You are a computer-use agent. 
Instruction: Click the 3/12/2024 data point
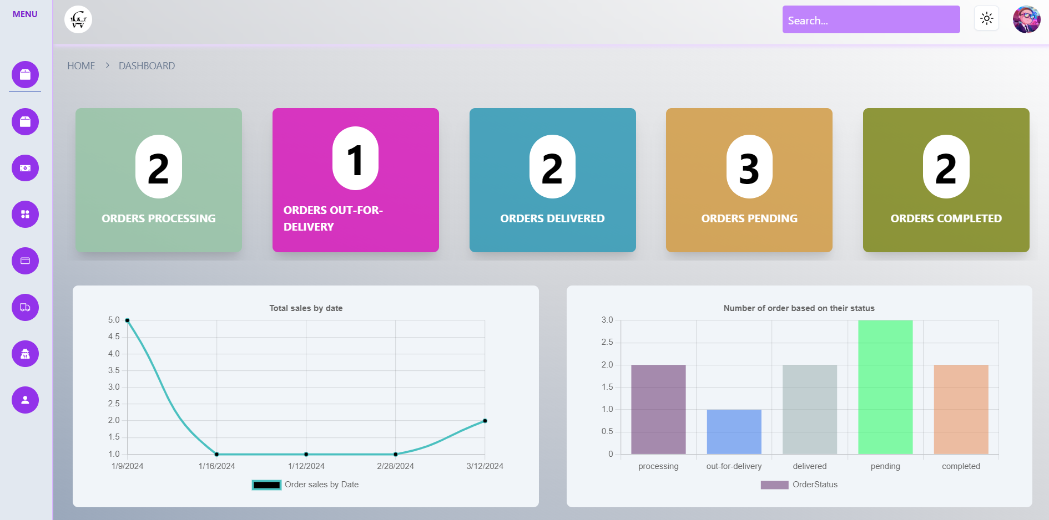click(x=485, y=421)
